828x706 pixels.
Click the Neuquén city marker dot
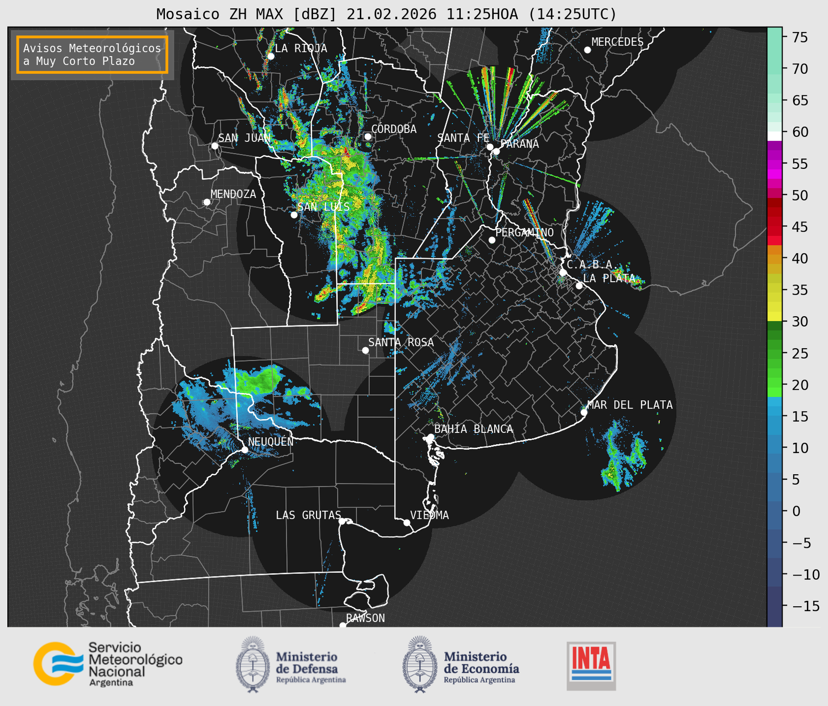tap(244, 450)
